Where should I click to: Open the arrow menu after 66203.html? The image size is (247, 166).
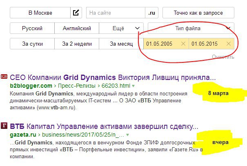tap(133, 86)
